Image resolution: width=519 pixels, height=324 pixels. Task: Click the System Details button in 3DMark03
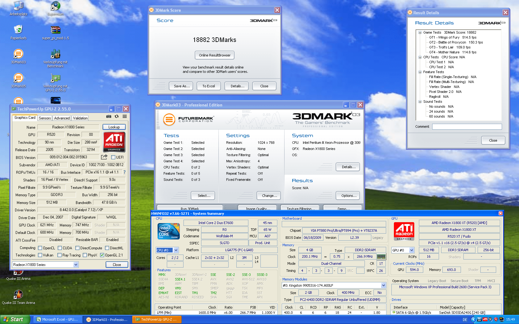348,167
